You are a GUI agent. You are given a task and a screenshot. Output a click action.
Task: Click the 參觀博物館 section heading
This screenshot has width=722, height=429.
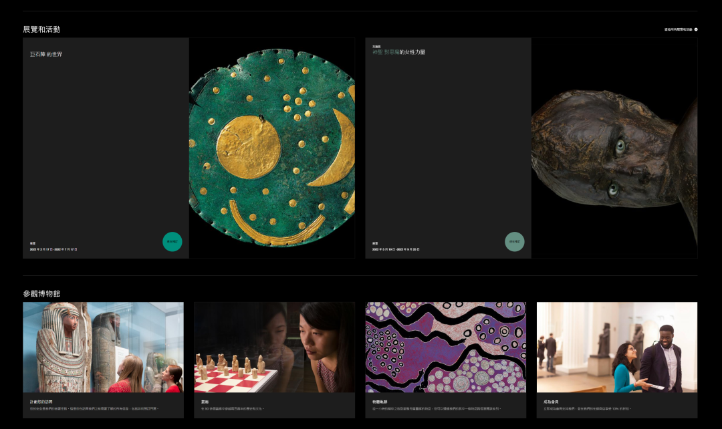[41, 293]
